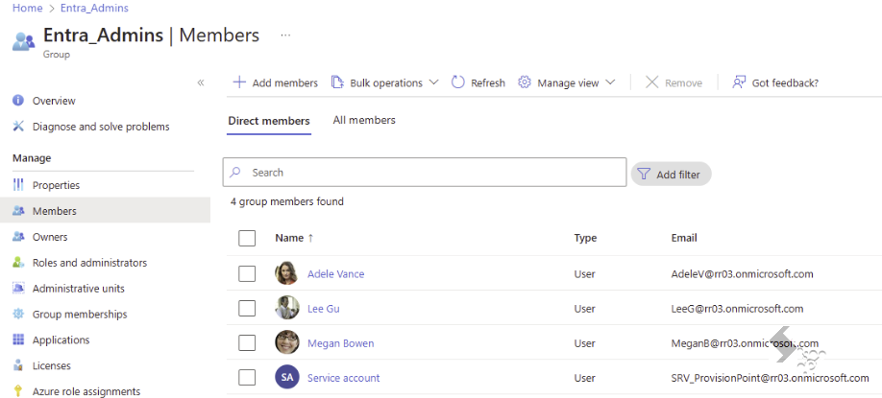
Task: Click the Got feedback person icon
Action: click(739, 82)
